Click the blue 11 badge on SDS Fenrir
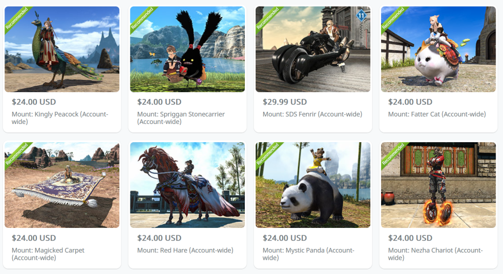This screenshot has height=274, width=503. pos(361,15)
